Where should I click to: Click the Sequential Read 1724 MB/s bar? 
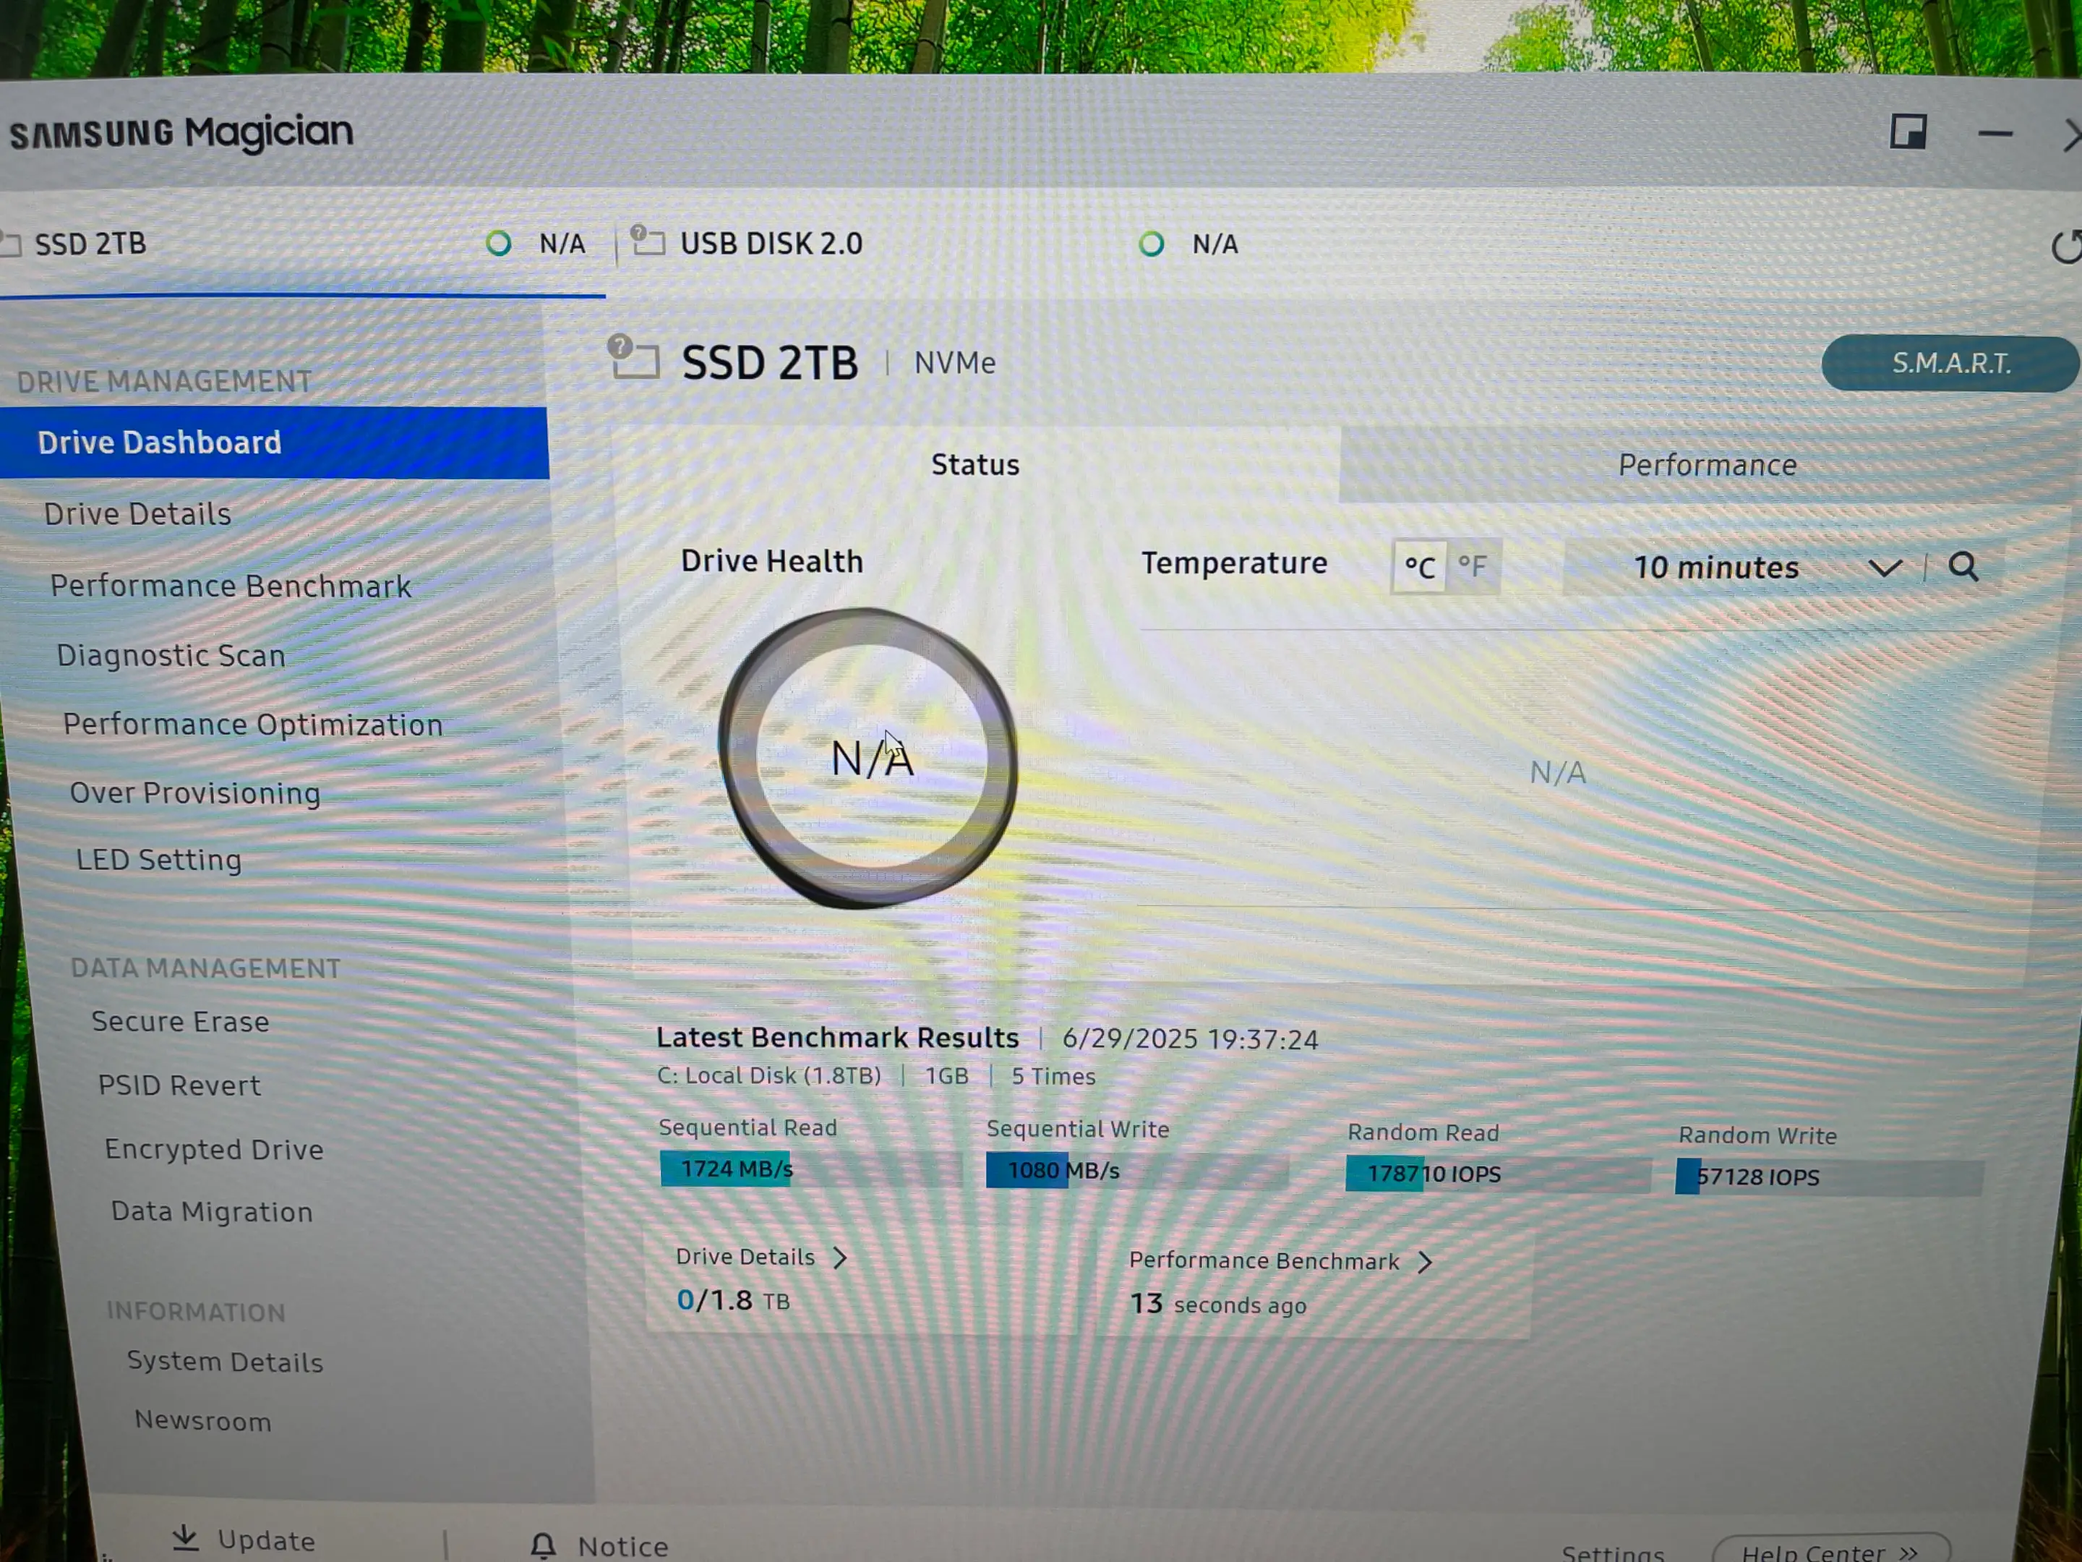810,1169
